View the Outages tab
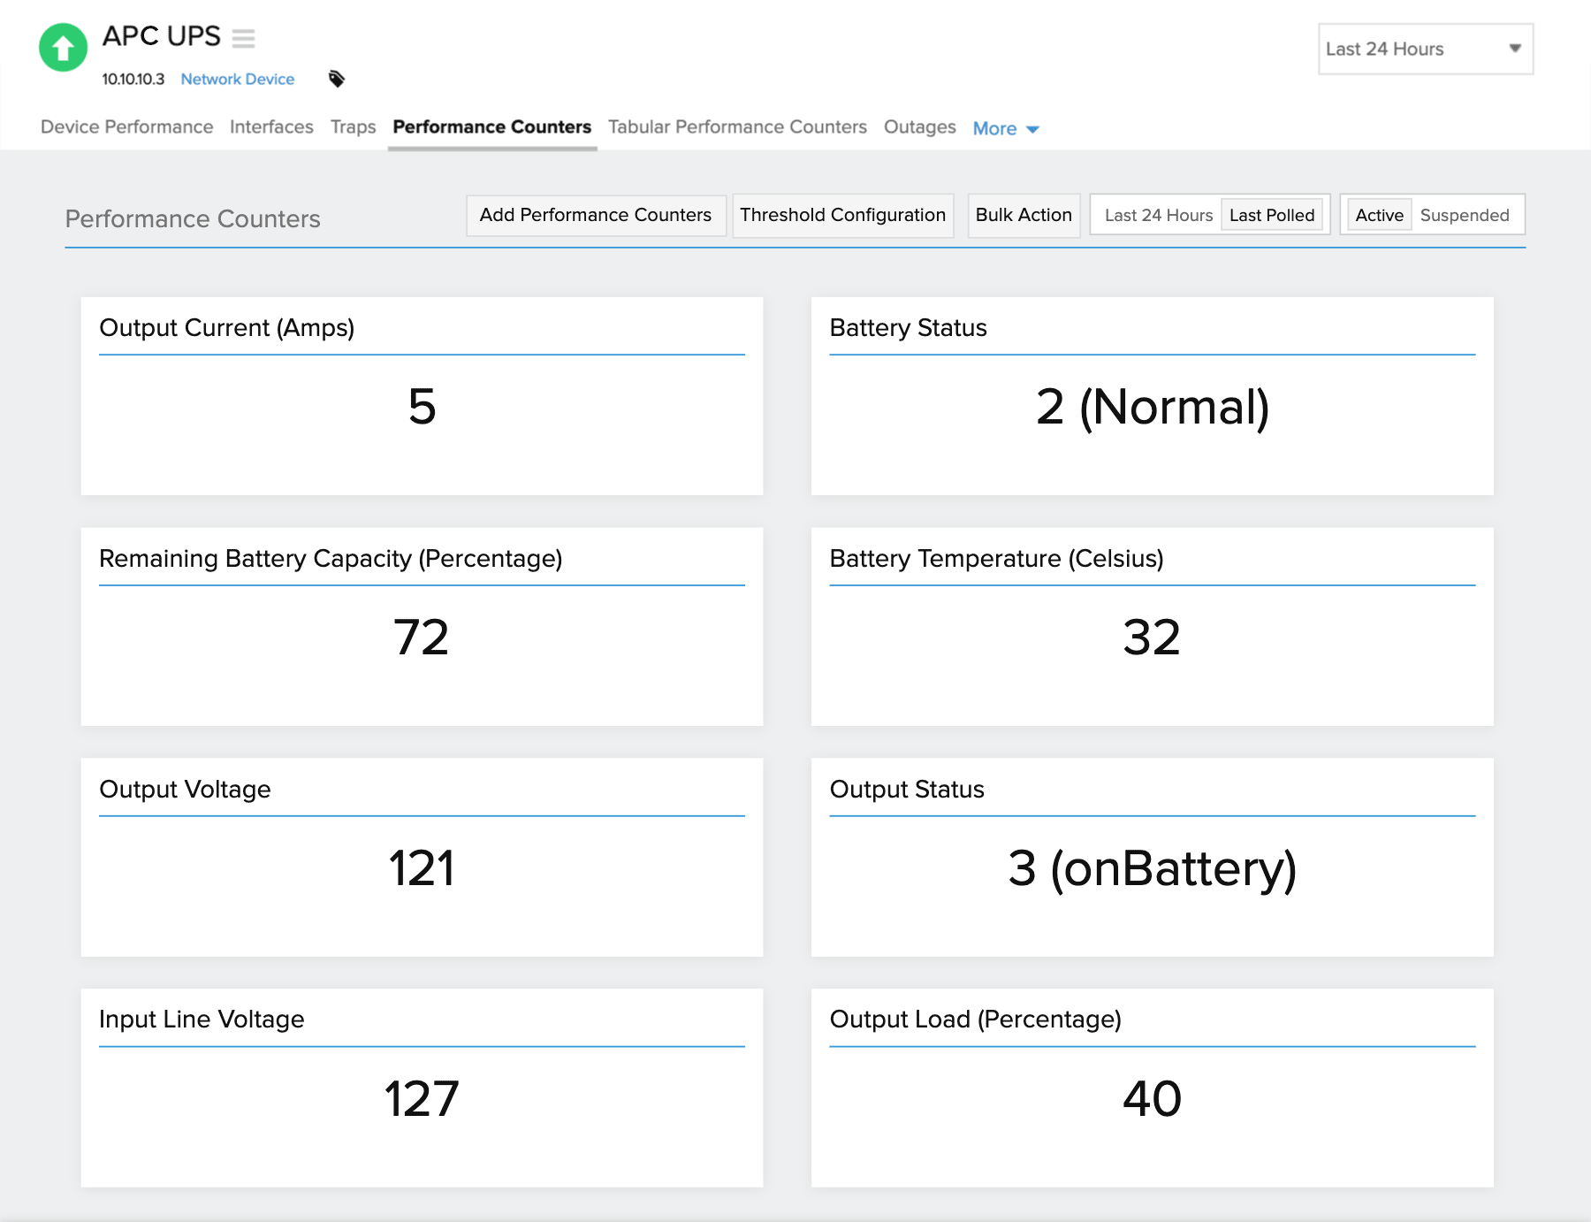 919,126
